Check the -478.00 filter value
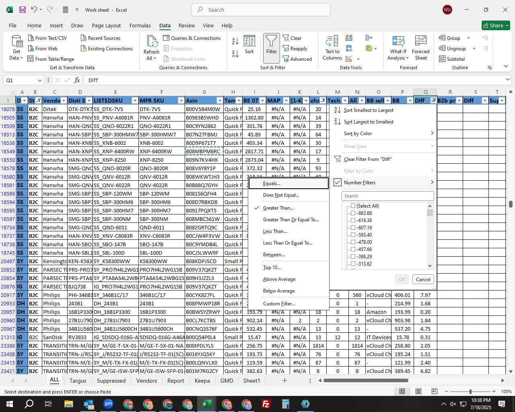Viewport: 515px width, 412px height. pyautogui.click(x=353, y=242)
